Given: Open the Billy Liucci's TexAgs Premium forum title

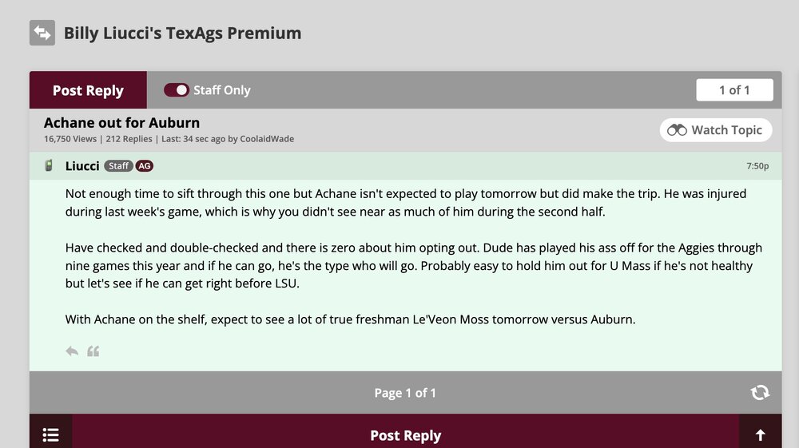Looking at the screenshot, I should (x=182, y=34).
